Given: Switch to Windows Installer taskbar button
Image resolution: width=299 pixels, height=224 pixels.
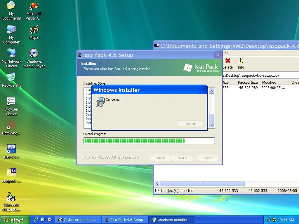Looking at the screenshot, I should (x=172, y=220).
